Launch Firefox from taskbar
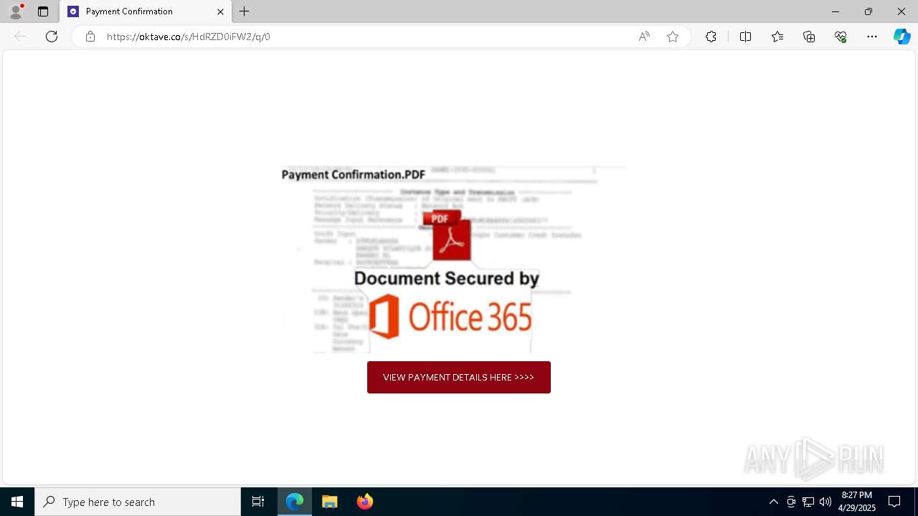 364,502
